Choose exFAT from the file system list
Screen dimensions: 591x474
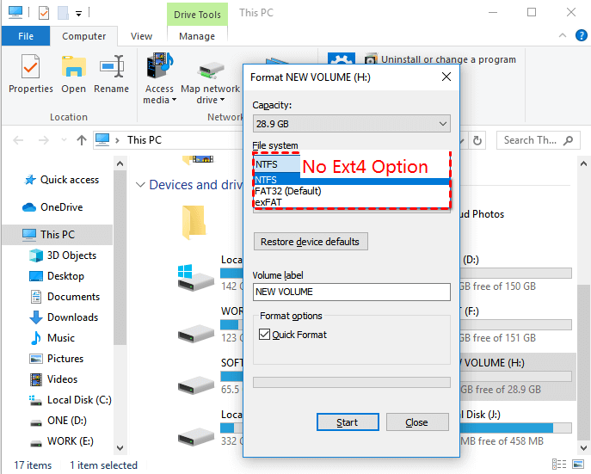pyautogui.click(x=351, y=202)
